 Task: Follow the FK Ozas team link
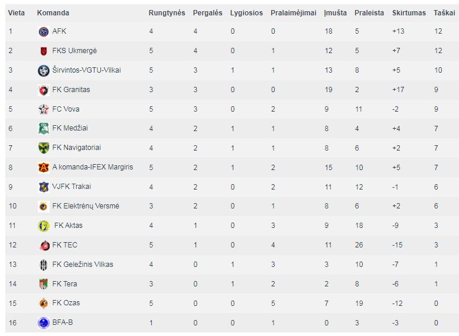coord(66,303)
